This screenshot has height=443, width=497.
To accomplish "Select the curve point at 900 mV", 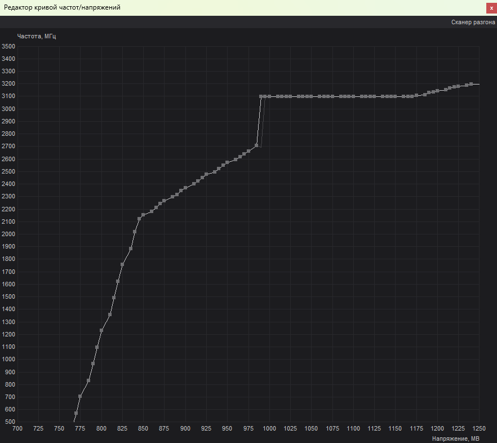I will (x=185, y=188).
